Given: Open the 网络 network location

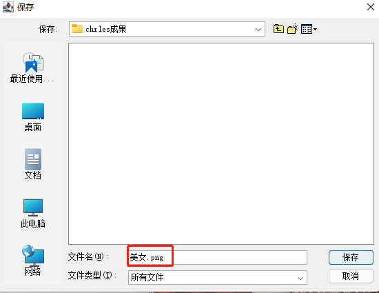Looking at the screenshot, I should [x=33, y=261].
